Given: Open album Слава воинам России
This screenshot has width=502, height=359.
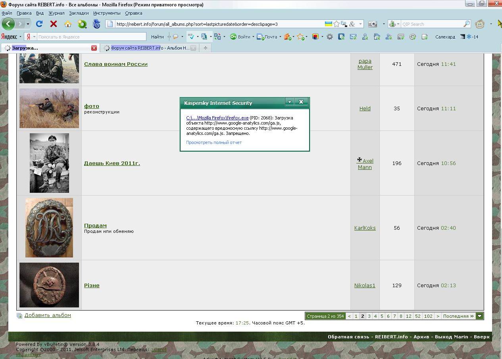Looking at the screenshot, I should pyautogui.click(x=116, y=64).
